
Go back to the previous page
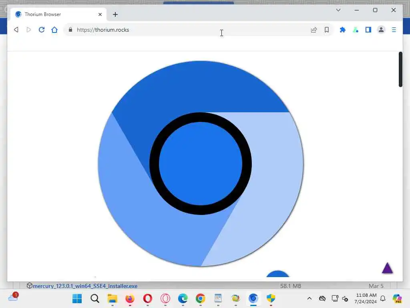click(16, 30)
